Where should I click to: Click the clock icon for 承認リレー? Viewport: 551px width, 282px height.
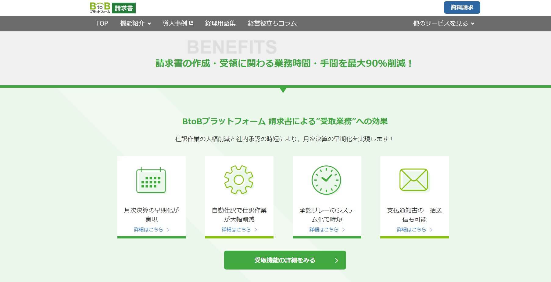point(326,180)
